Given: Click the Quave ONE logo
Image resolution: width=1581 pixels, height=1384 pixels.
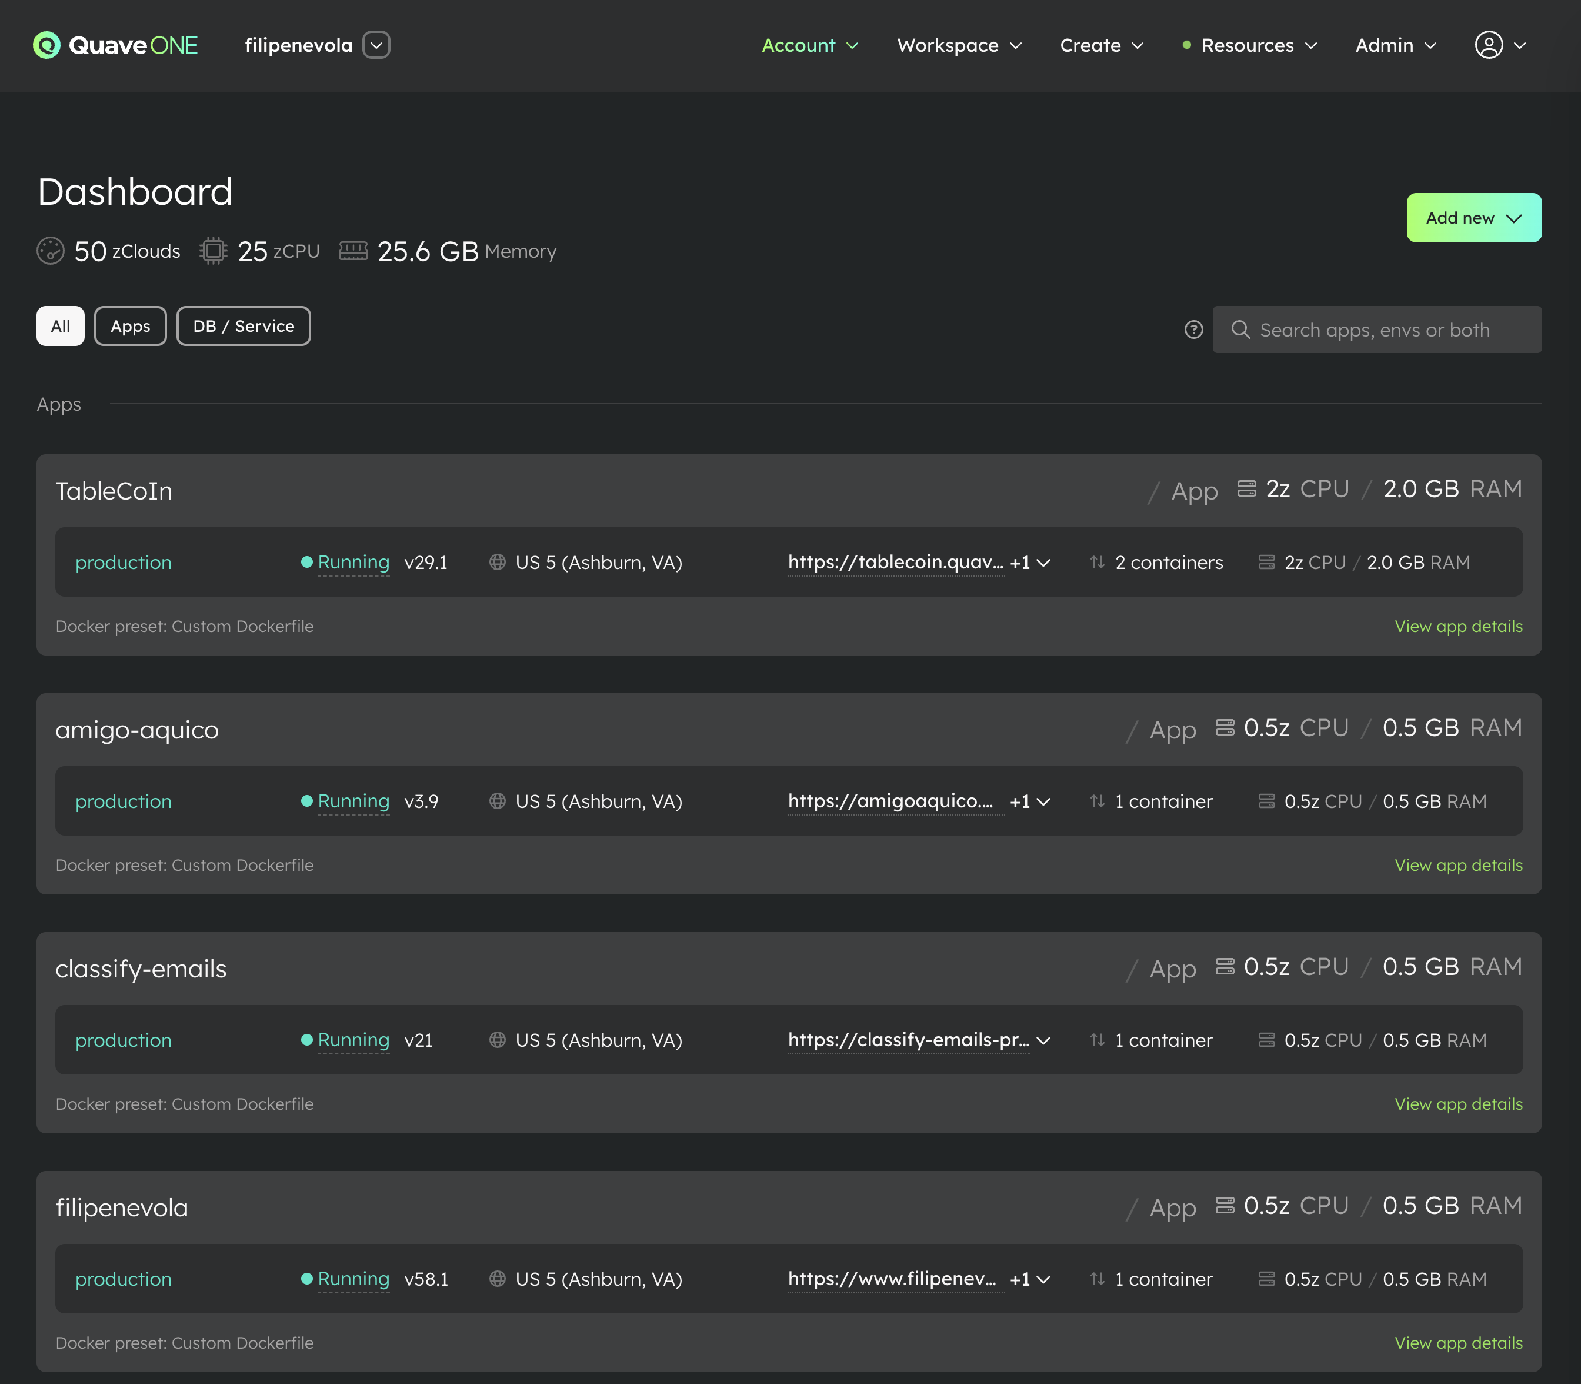Looking at the screenshot, I should 115,45.
